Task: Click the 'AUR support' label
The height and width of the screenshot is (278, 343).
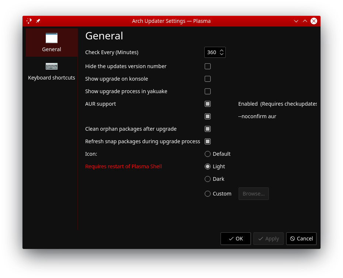Action: coord(101,104)
